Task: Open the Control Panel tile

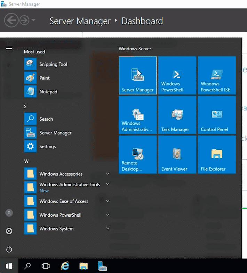Action: (x=216, y=115)
